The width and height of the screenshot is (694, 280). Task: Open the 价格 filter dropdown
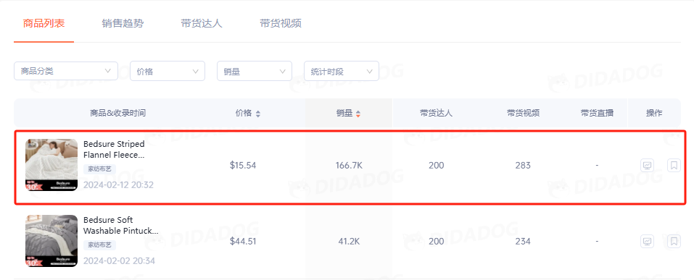click(x=168, y=71)
